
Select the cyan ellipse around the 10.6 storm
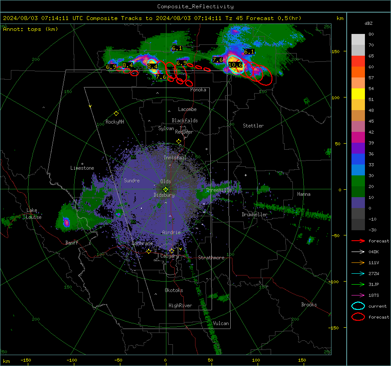click(x=235, y=65)
